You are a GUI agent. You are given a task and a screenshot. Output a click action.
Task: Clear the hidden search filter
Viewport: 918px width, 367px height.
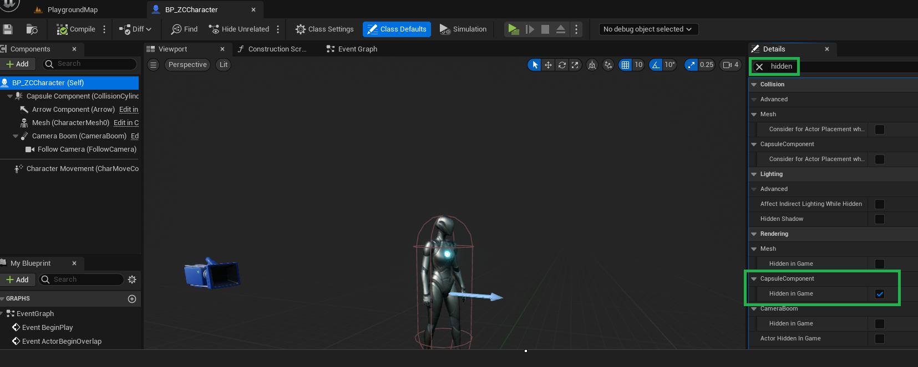(759, 66)
